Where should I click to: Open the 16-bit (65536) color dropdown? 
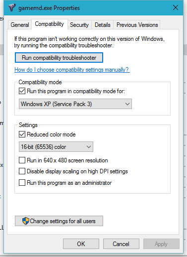(x=56, y=147)
